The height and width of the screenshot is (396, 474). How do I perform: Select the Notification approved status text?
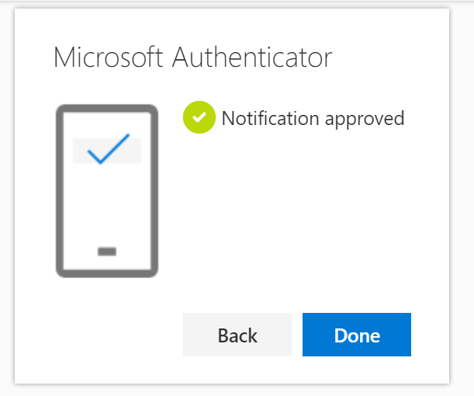pos(313,118)
